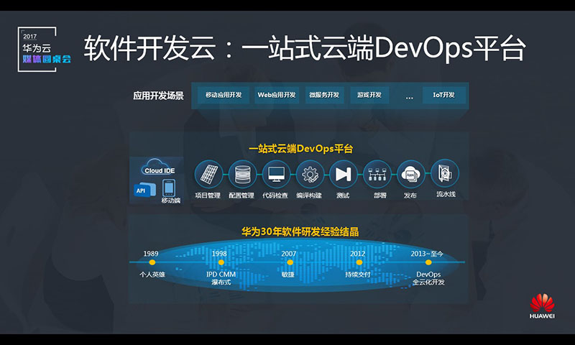Viewport: 575px width, 345px height.
Task: Click the 发布 release cloud icon
Action: (410, 175)
